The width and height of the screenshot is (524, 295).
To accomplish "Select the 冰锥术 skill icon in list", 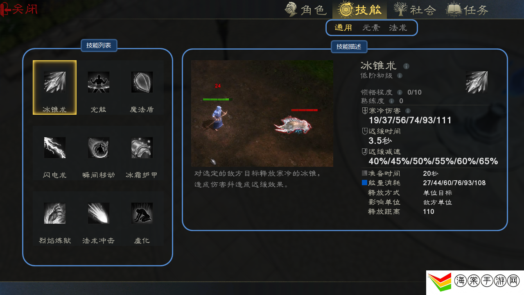I will (x=54, y=82).
